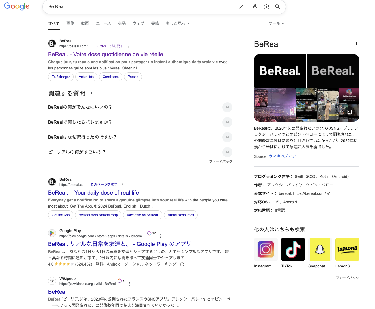Open gray-text BeReal. logo image
The width and height of the screenshot is (375, 309).
333,71
